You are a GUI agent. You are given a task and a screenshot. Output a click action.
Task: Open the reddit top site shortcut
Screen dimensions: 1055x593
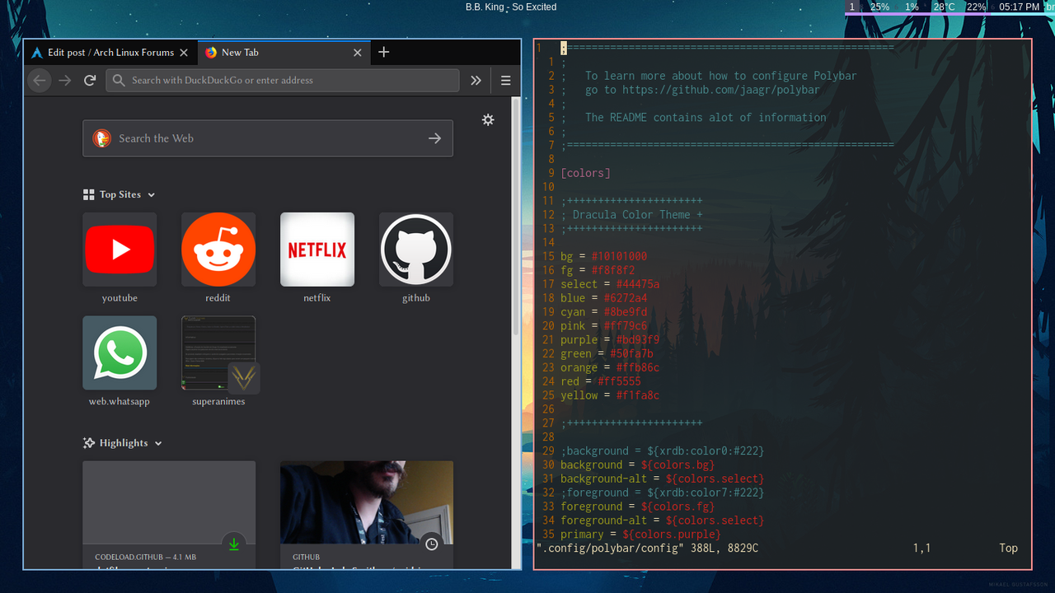click(x=218, y=250)
